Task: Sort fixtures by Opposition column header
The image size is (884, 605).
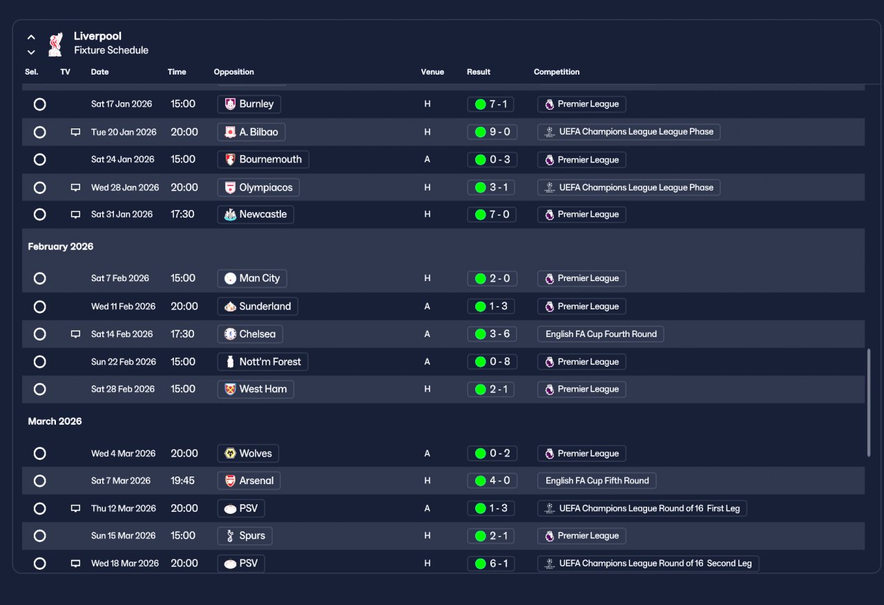Action: pos(234,72)
